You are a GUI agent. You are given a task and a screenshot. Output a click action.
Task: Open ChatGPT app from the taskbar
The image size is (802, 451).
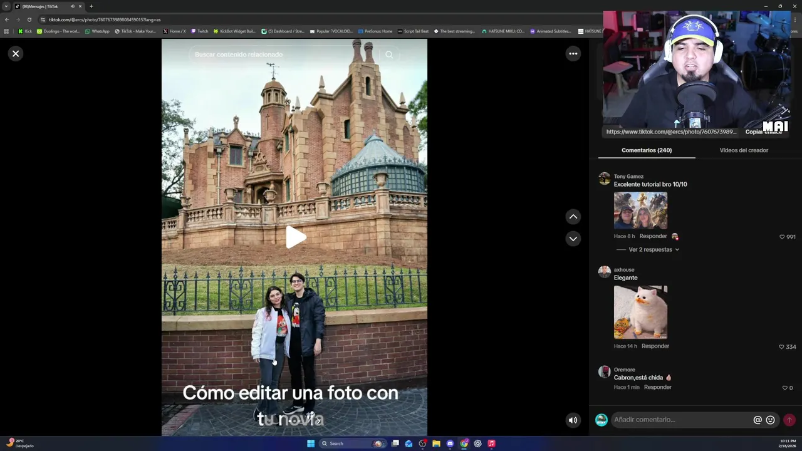tap(477, 443)
